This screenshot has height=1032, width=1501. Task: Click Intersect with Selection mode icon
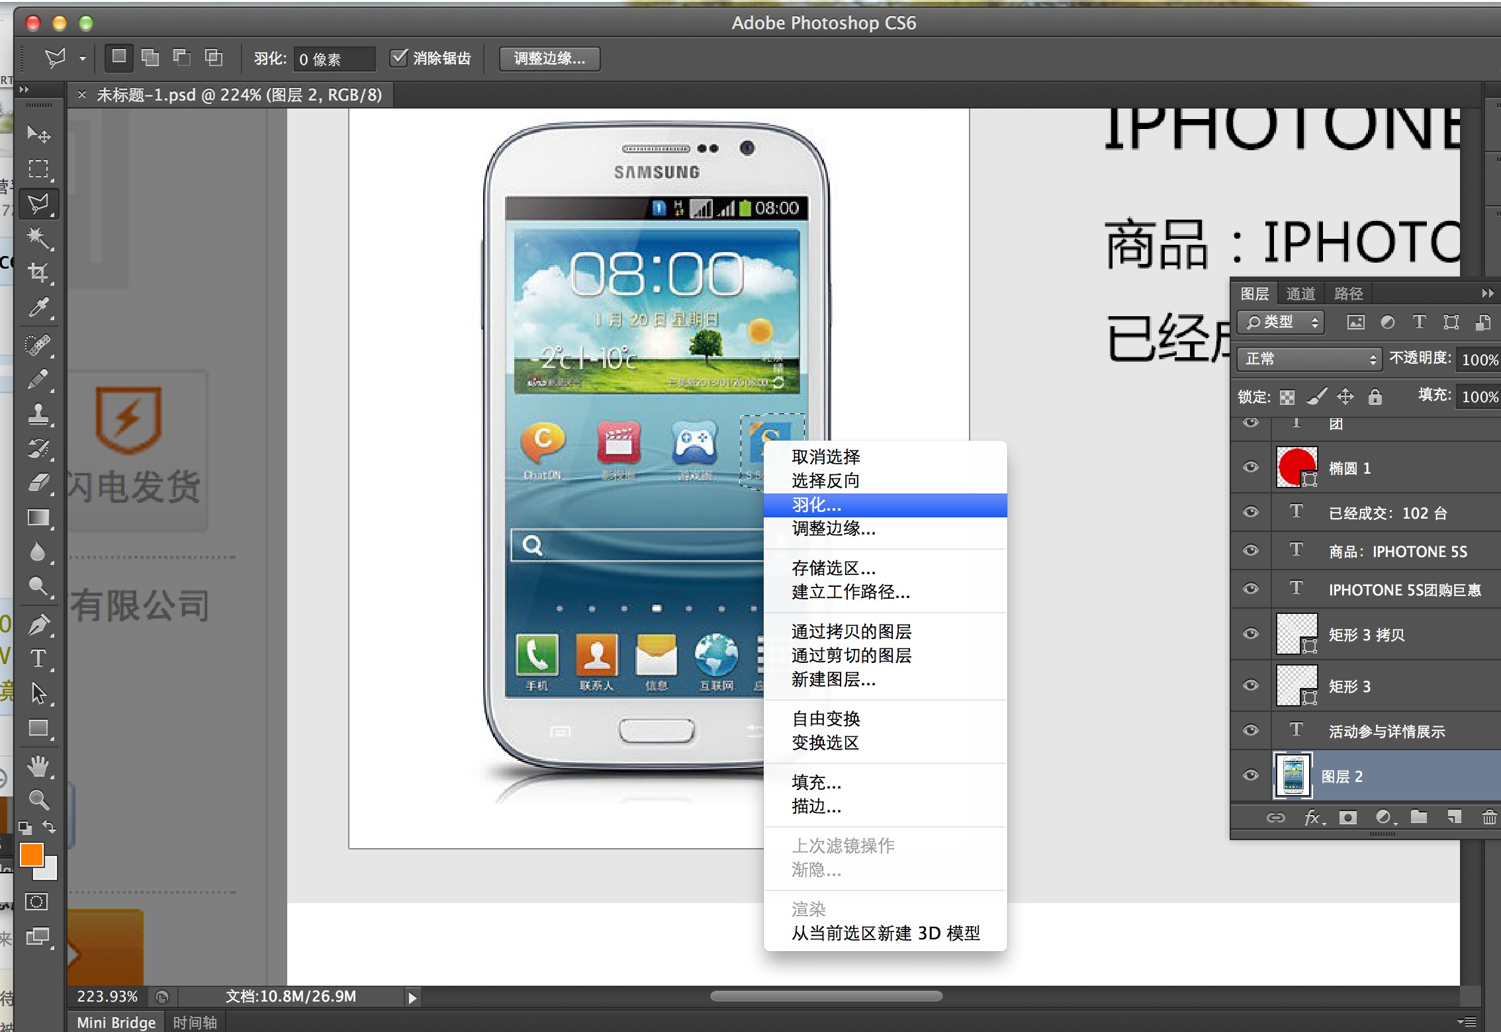coord(213,58)
